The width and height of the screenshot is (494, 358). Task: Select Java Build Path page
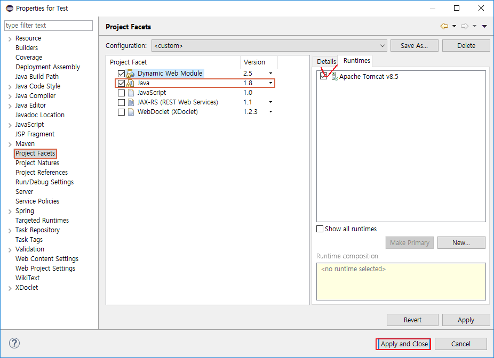pos(37,77)
